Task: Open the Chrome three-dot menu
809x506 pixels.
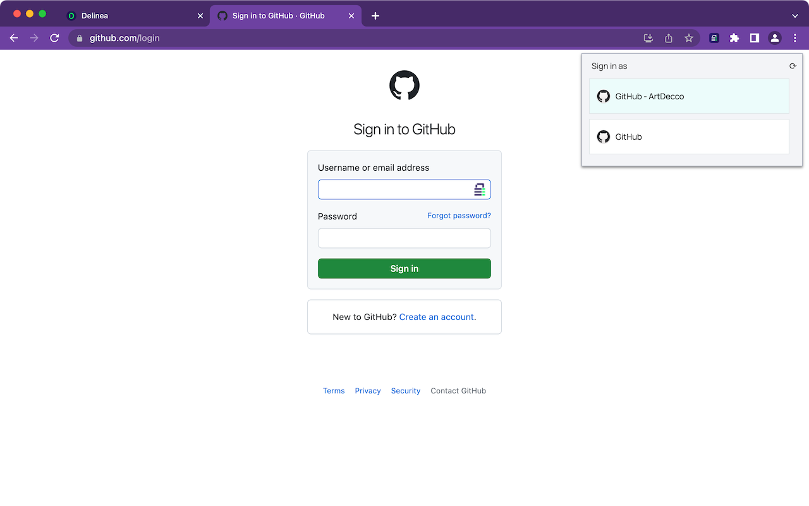Action: pos(795,38)
